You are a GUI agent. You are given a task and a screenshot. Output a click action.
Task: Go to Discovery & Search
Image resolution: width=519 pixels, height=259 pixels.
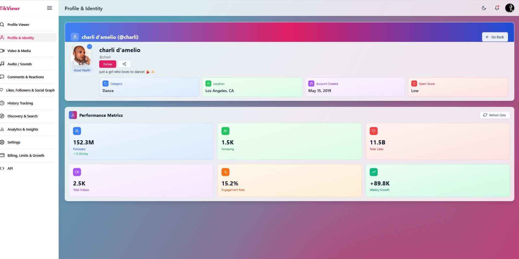(27, 116)
